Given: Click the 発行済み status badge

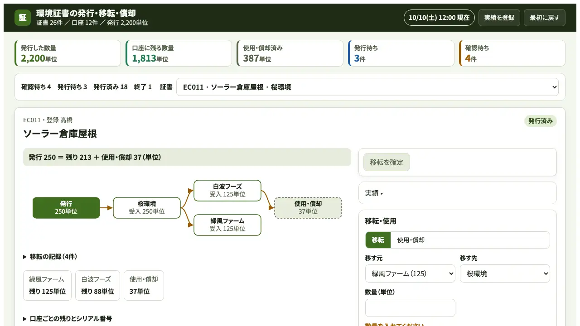Looking at the screenshot, I should [541, 121].
